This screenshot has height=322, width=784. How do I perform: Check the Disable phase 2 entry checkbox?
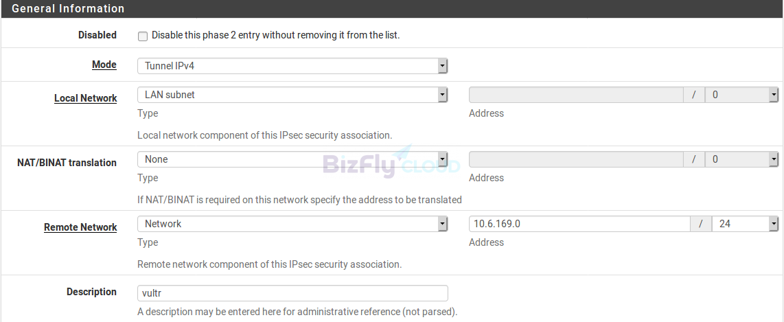coord(143,36)
